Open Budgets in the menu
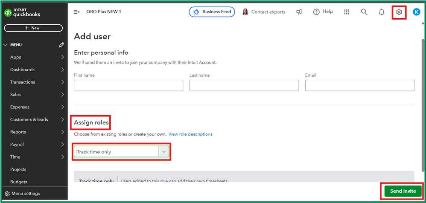The image size is (426, 203). tap(19, 182)
